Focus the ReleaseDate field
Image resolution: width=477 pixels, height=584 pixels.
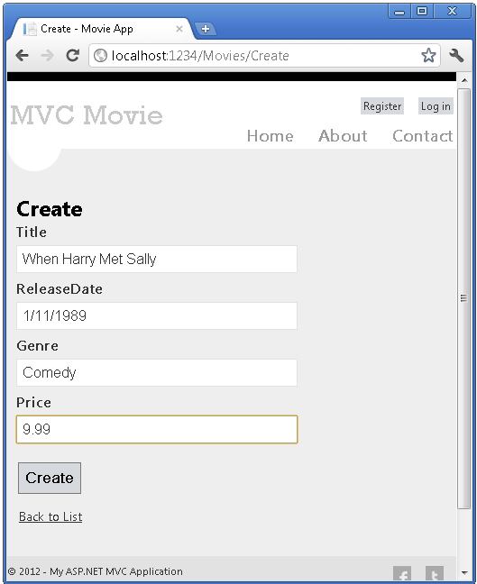pos(157,315)
